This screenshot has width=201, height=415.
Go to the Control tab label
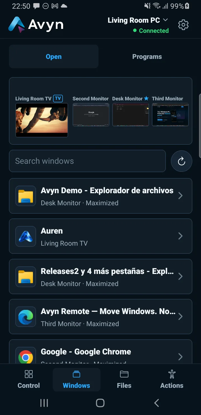pos(29,386)
